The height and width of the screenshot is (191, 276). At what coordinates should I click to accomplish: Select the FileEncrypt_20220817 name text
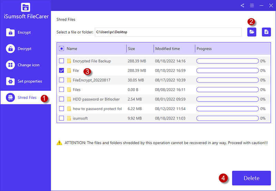coord(91,80)
